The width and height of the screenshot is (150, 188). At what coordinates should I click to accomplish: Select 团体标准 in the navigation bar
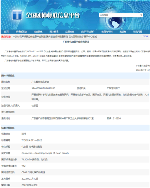click(54, 32)
